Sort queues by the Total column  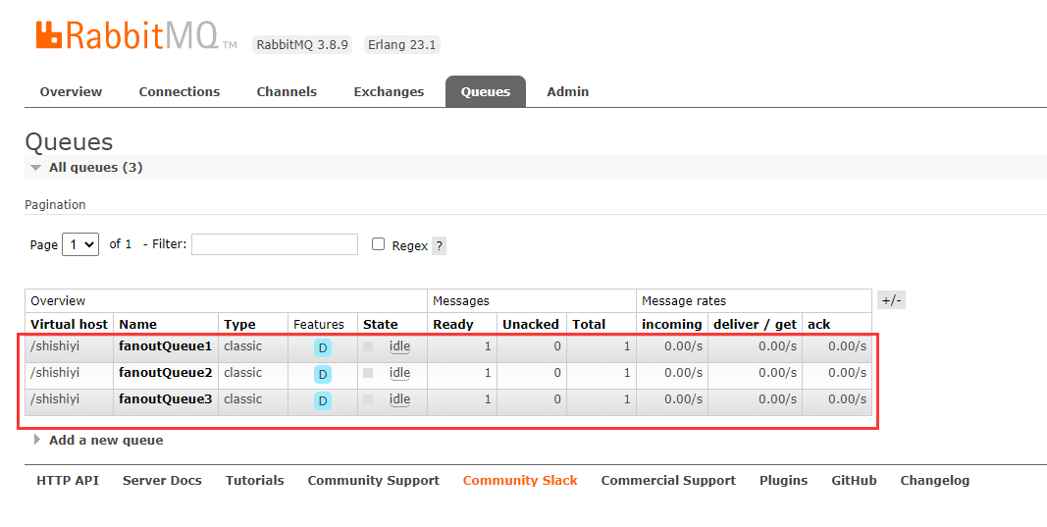click(x=589, y=324)
